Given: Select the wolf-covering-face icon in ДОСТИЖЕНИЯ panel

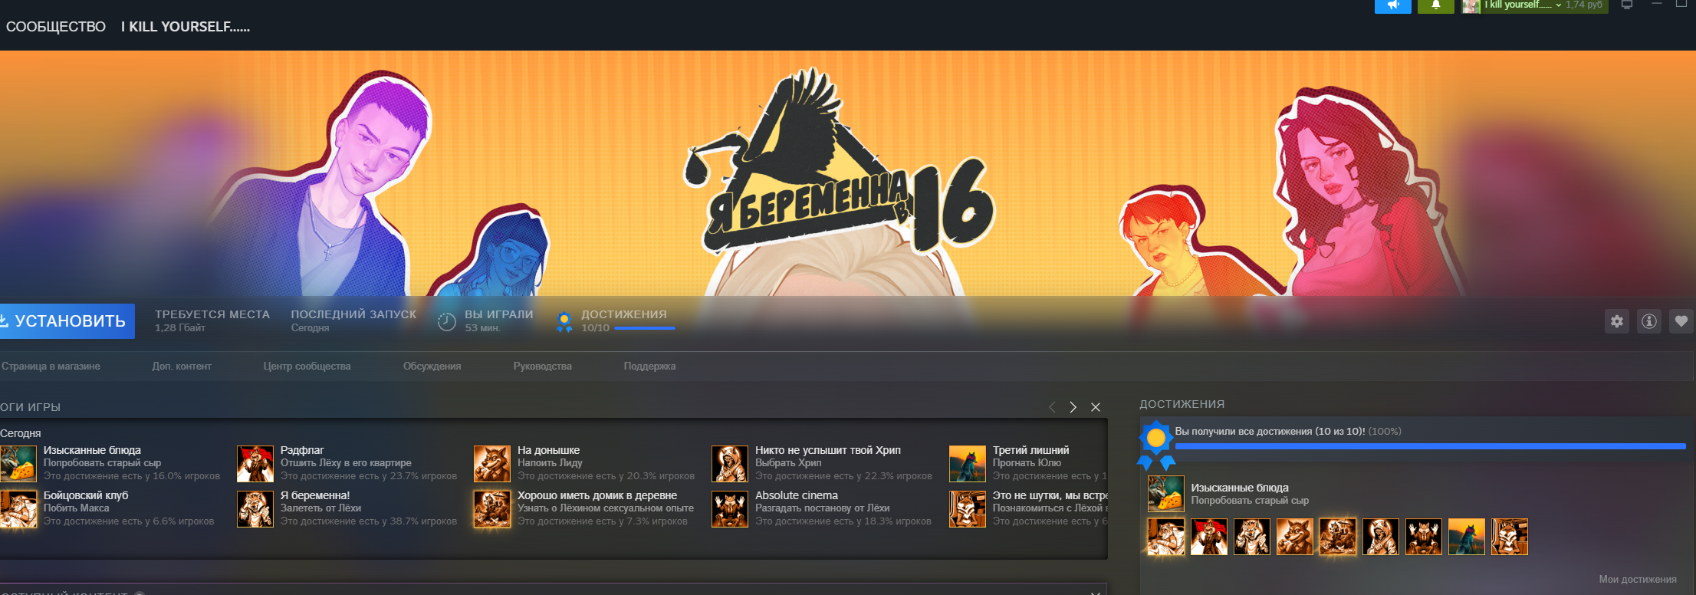Looking at the screenshot, I should [1252, 537].
